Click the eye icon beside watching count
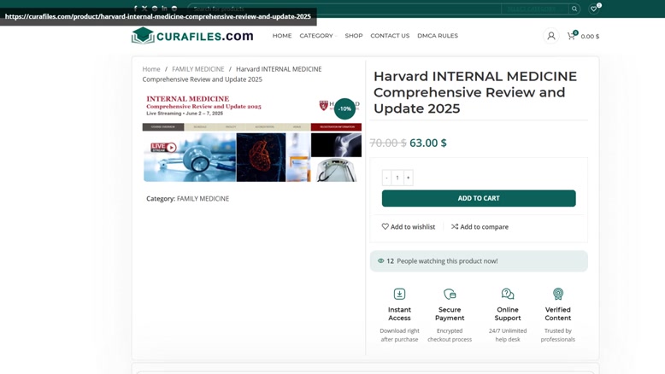The image size is (665, 374). tap(381, 261)
